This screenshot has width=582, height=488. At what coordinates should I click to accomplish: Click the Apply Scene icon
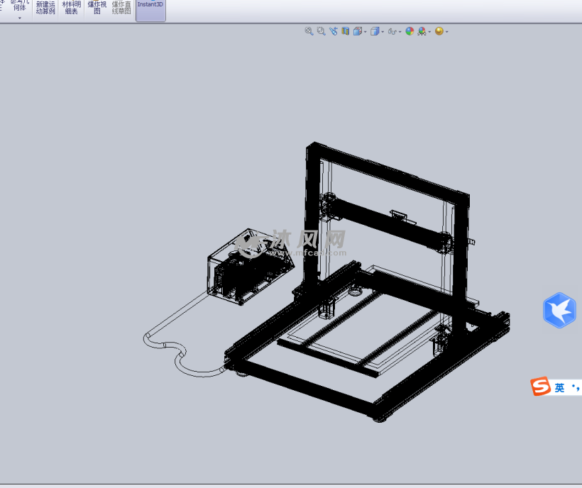[422, 31]
